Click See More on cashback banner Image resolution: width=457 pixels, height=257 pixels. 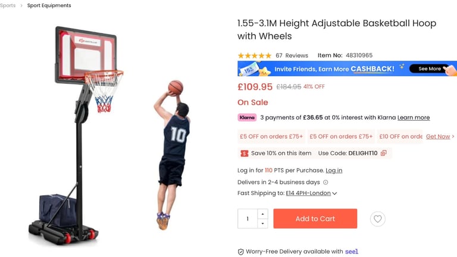429,69
